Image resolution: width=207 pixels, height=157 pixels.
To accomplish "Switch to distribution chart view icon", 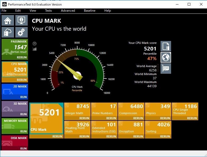I will (35, 49).
